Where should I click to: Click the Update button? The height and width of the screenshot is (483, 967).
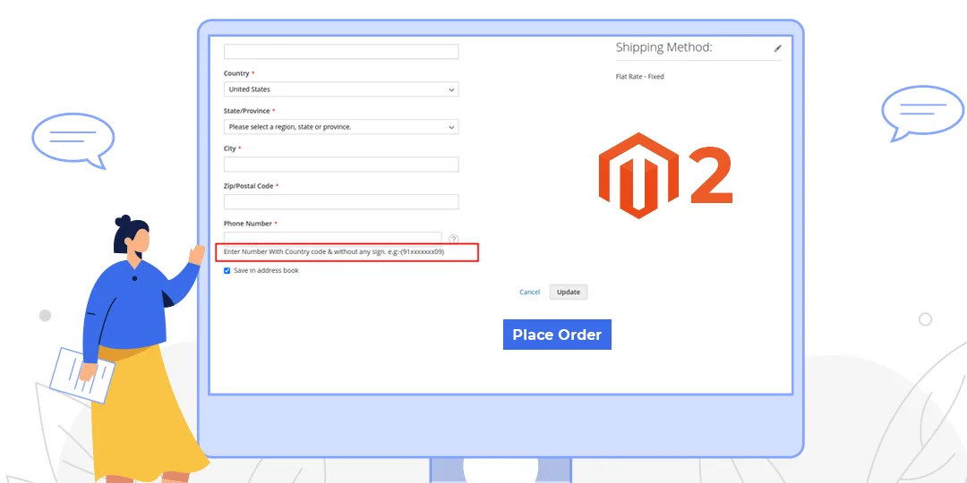(569, 292)
